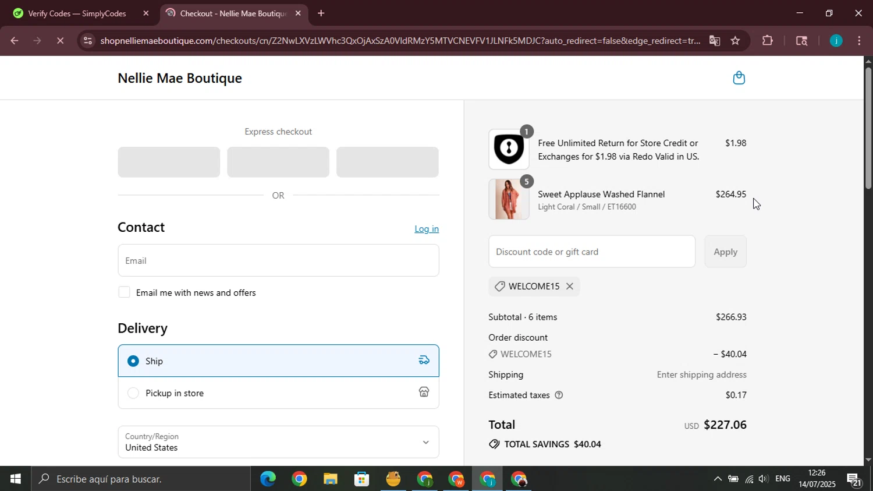Click the middle express checkout button placeholder
The width and height of the screenshot is (873, 491).
pos(278,162)
